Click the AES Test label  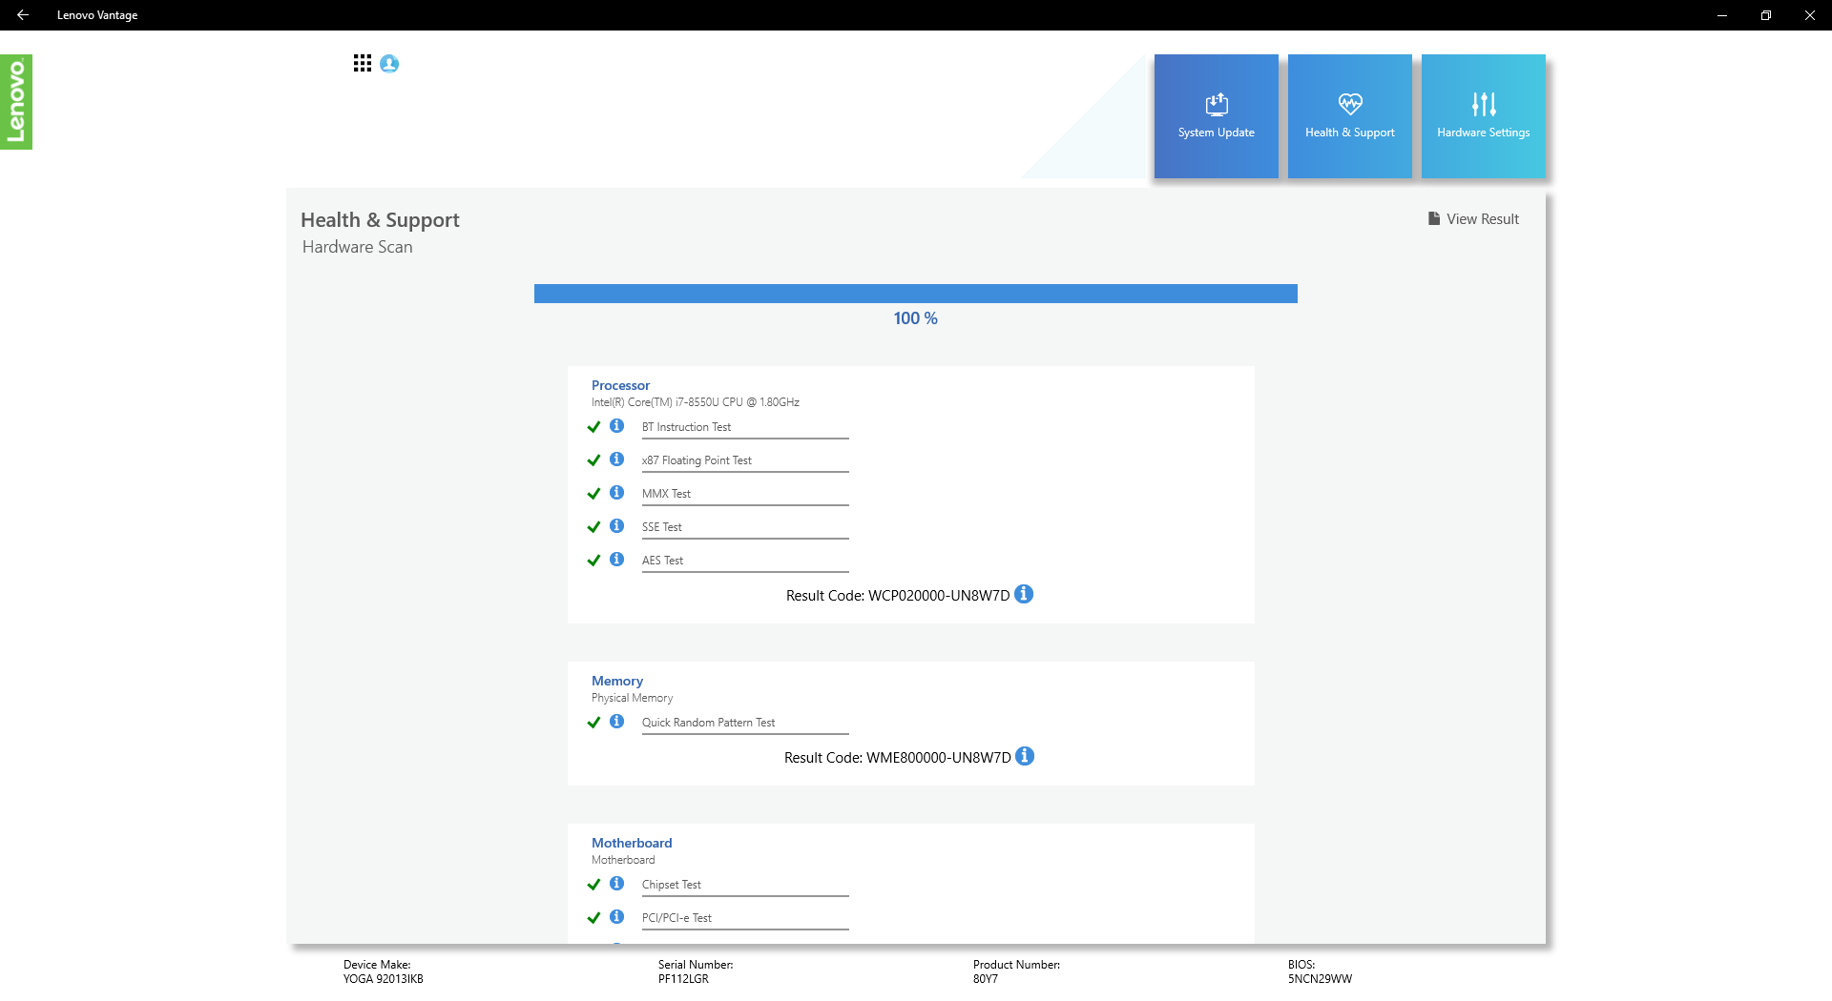click(x=662, y=561)
